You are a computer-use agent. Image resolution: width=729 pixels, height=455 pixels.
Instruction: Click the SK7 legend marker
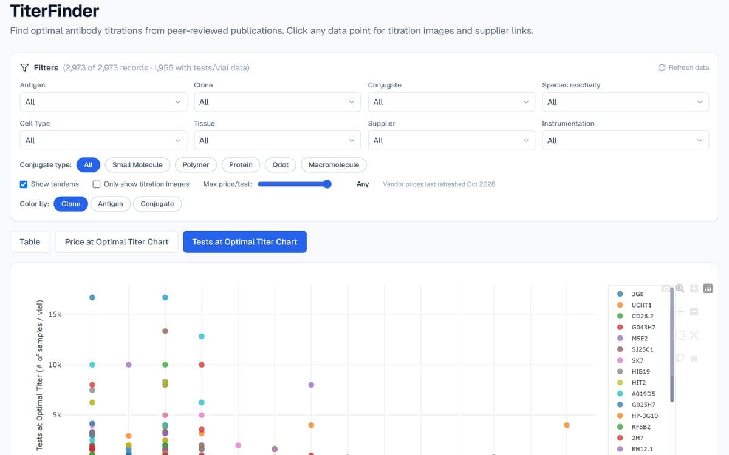point(620,360)
